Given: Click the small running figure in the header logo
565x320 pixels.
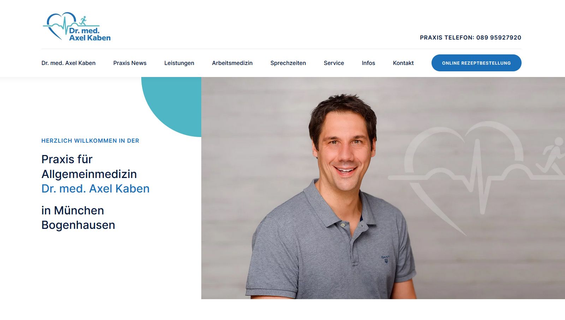Looking at the screenshot, I should click(x=83, y=20).
